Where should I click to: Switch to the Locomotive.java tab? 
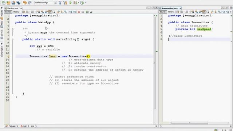170,8
